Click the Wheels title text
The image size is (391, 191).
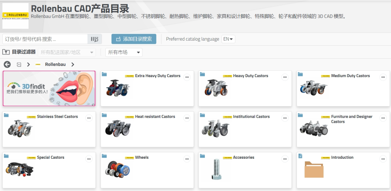[x=142, y=157]
